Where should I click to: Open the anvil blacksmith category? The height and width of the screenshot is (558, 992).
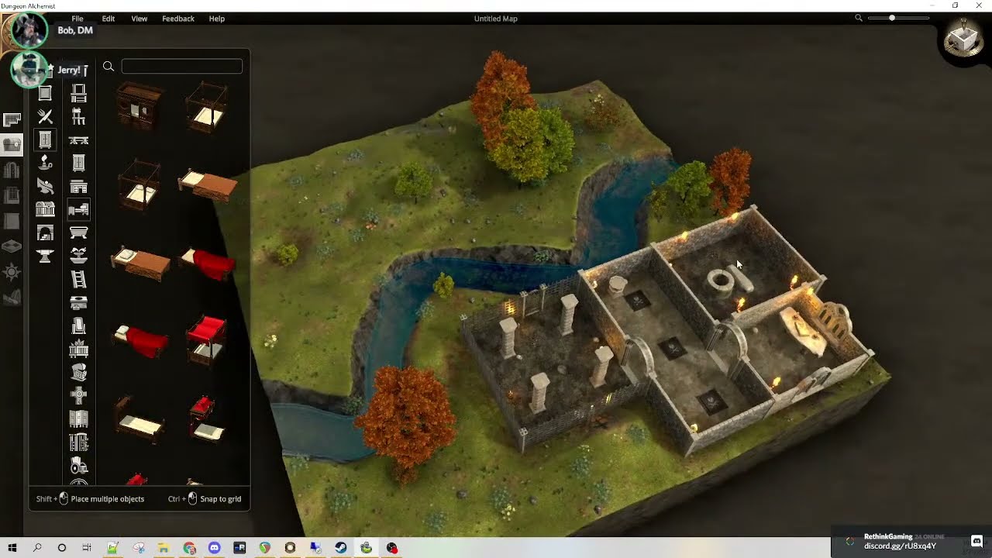pos(45,256)
